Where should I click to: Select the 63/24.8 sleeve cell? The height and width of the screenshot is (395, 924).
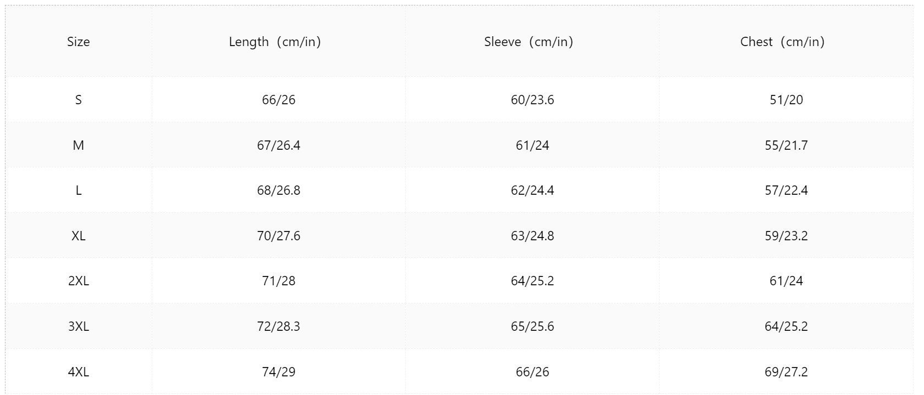coord(533,236)
